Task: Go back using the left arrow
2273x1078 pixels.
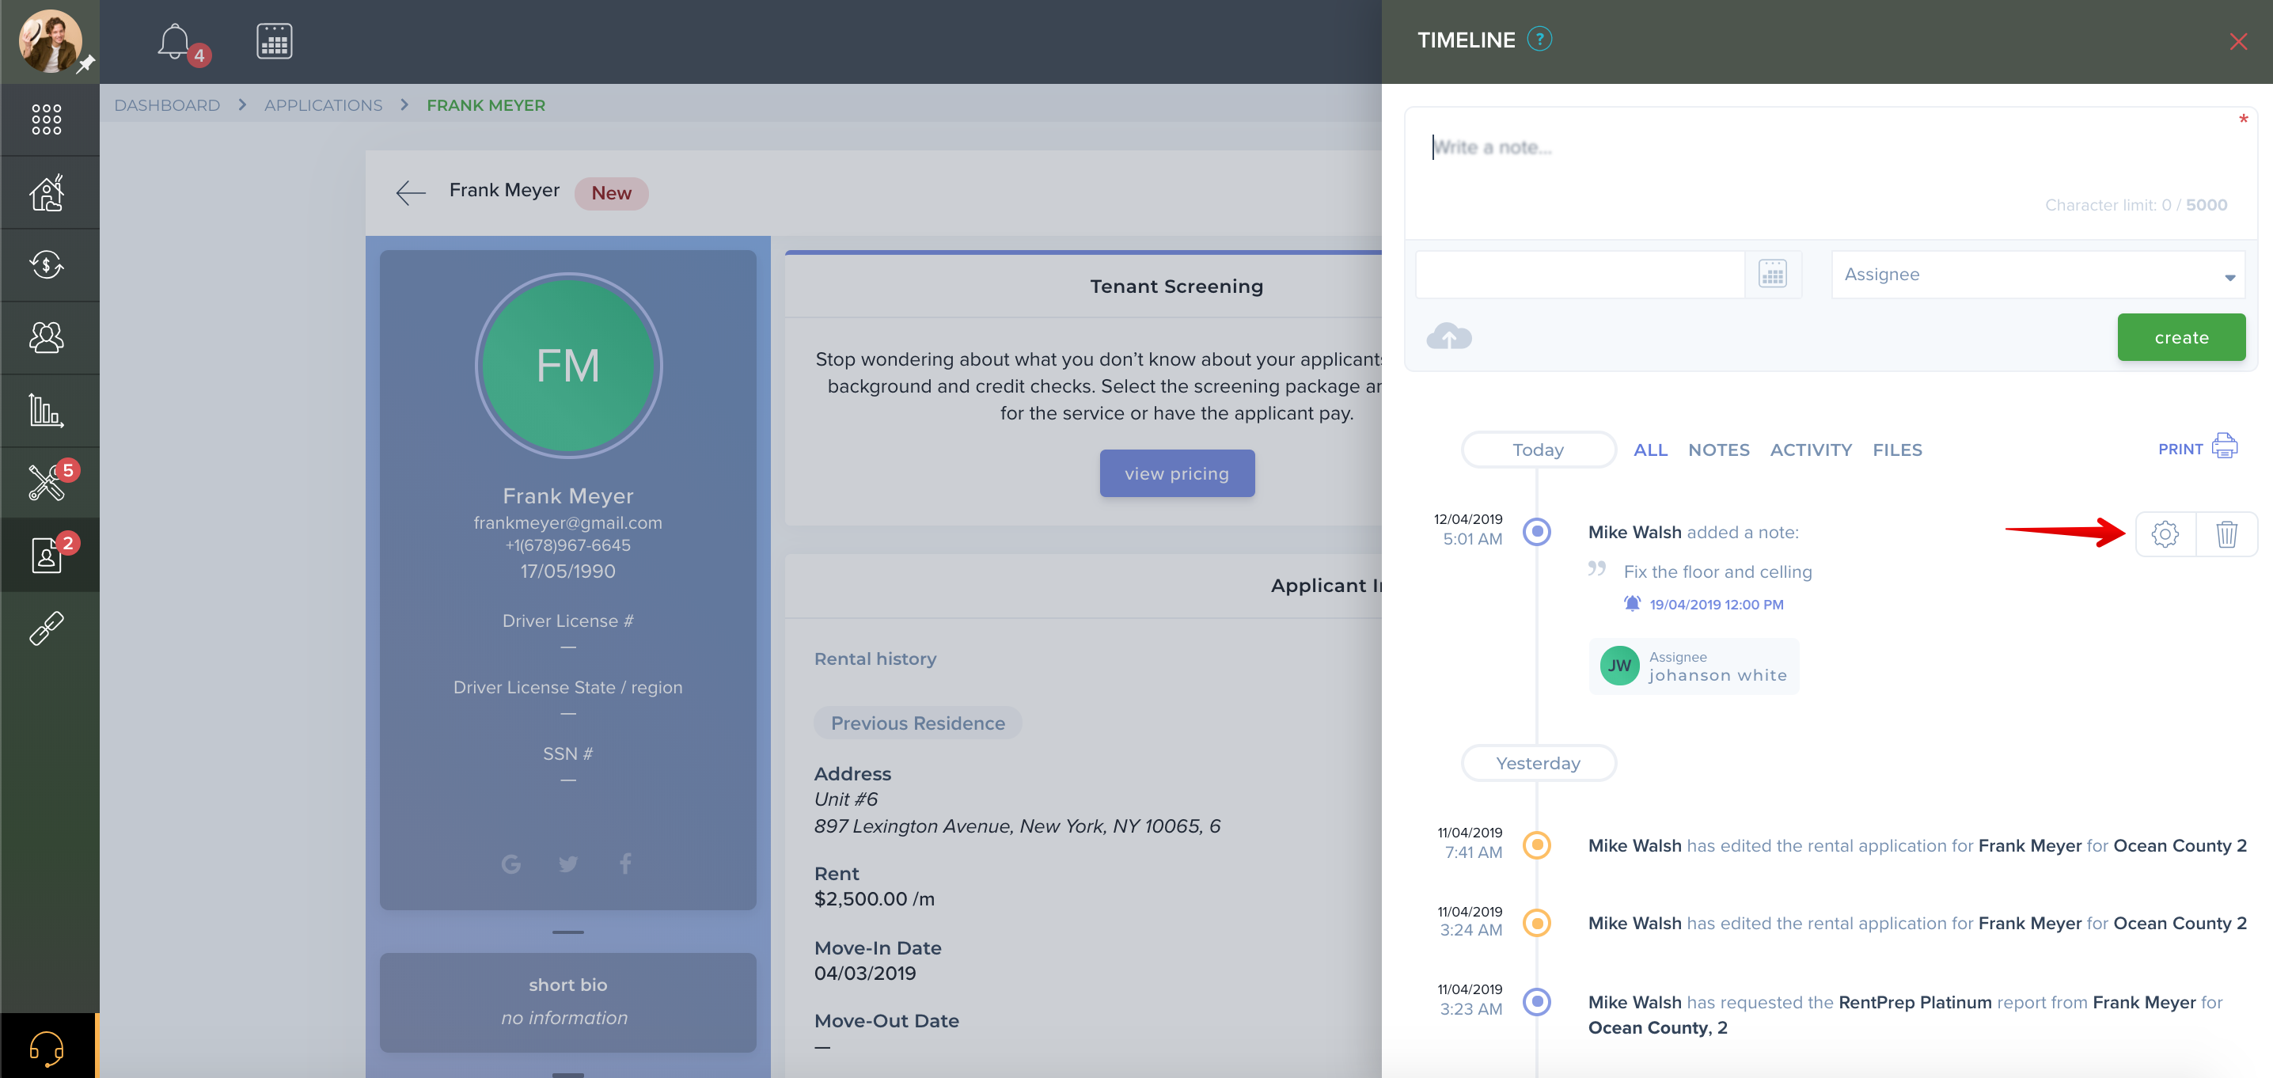Action: (412, 192)
